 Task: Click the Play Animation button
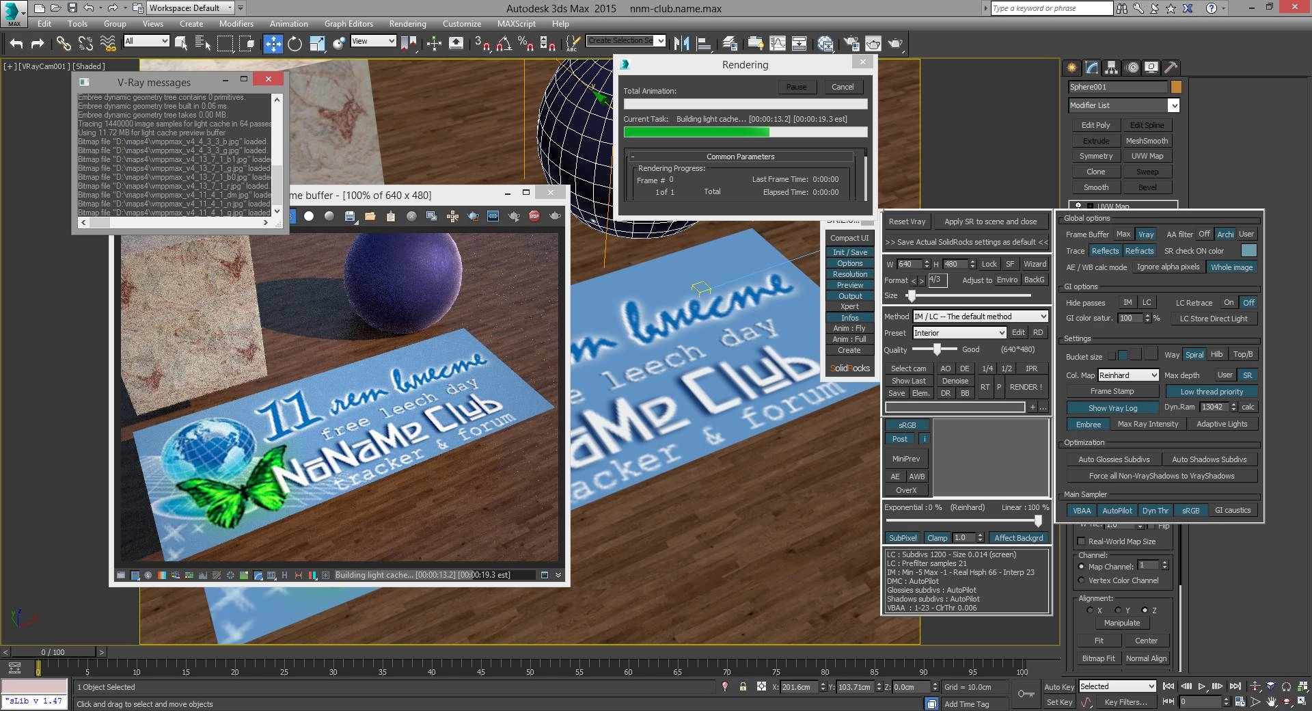pyautogui.click(x=1202, y=686)
